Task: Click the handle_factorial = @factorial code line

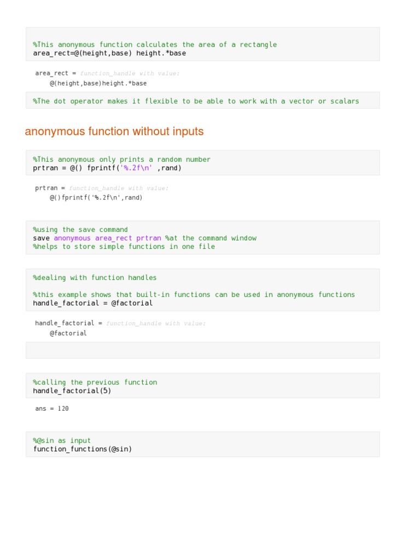Action: pos(93,303)
